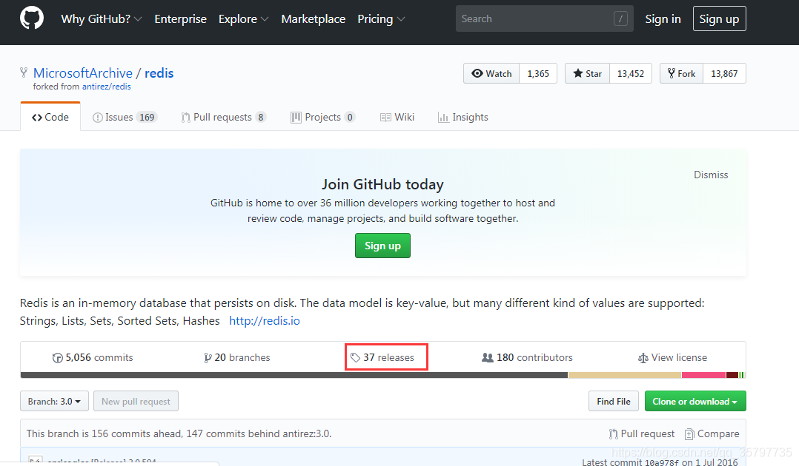Screen dimensions: 799x466
Task: Open the Wiki tab
Action: pyautogui.click(x=397, y=117)
